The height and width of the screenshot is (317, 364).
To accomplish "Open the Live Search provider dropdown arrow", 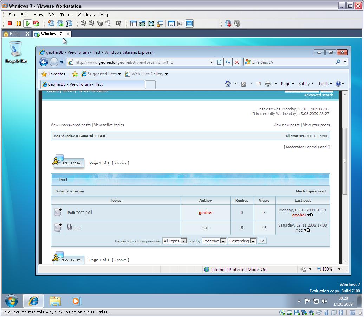I will click(x=345, y=62).
